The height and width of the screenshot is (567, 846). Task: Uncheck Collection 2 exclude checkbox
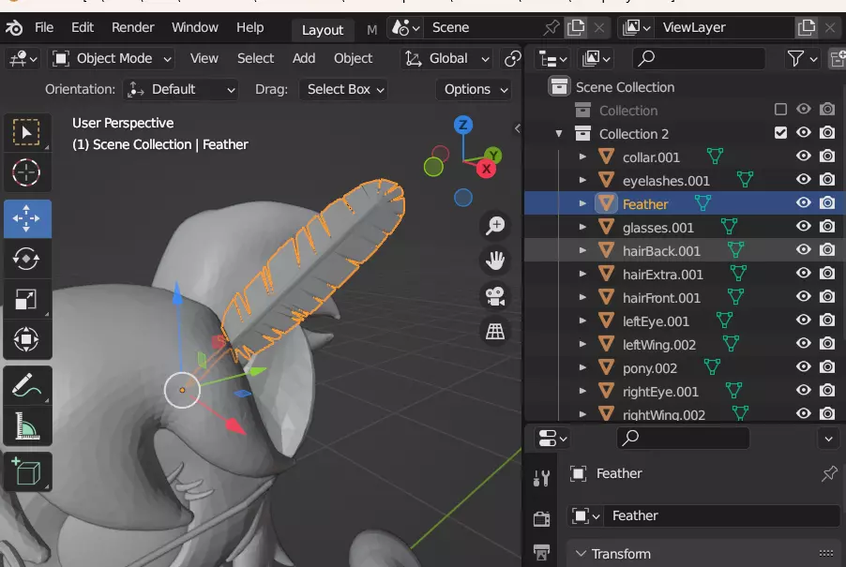point(780,133)
